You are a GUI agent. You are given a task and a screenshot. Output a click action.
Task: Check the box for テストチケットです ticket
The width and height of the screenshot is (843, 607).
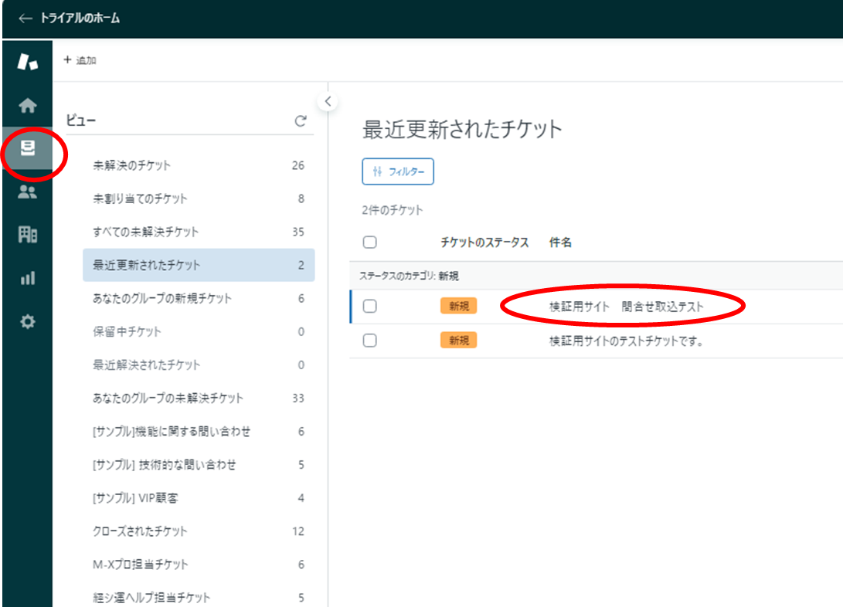coord(369,341)
